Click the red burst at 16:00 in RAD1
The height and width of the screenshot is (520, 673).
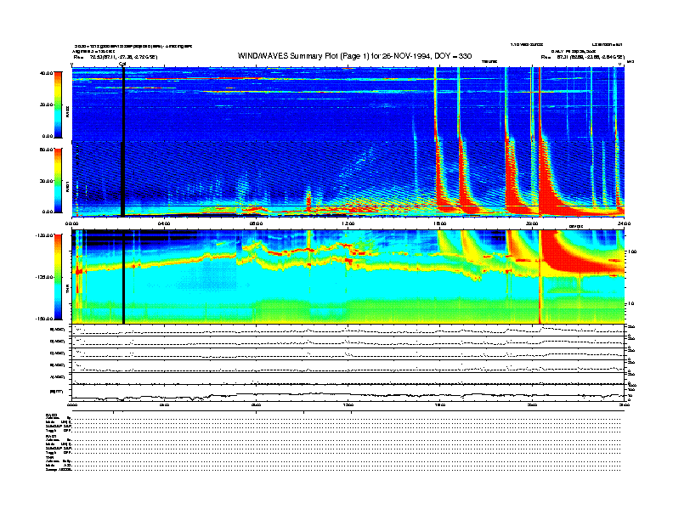[x=441, y=180]
